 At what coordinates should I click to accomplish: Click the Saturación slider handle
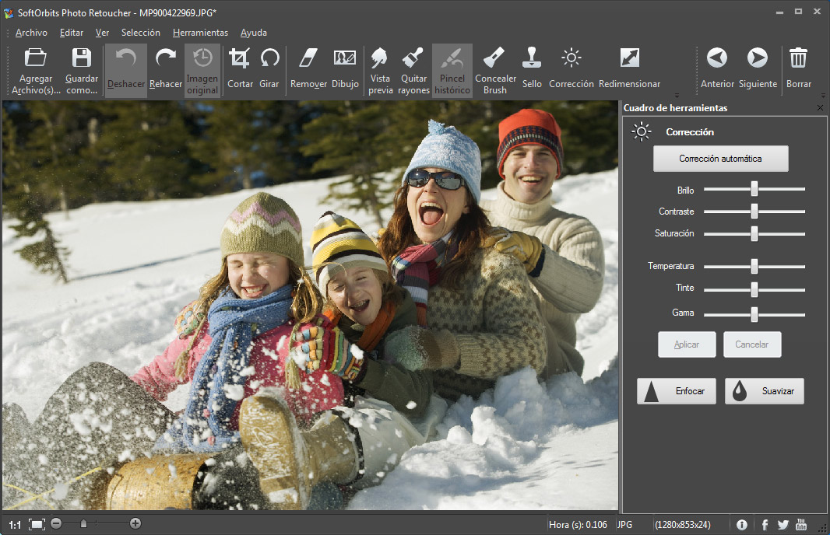click(x=754, y=233)
